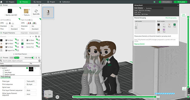This screenshot has height=100, width=190.
Task: Open view settings icon at bottom of viewport
Action: pyautogui.click(x=58, y=97)
